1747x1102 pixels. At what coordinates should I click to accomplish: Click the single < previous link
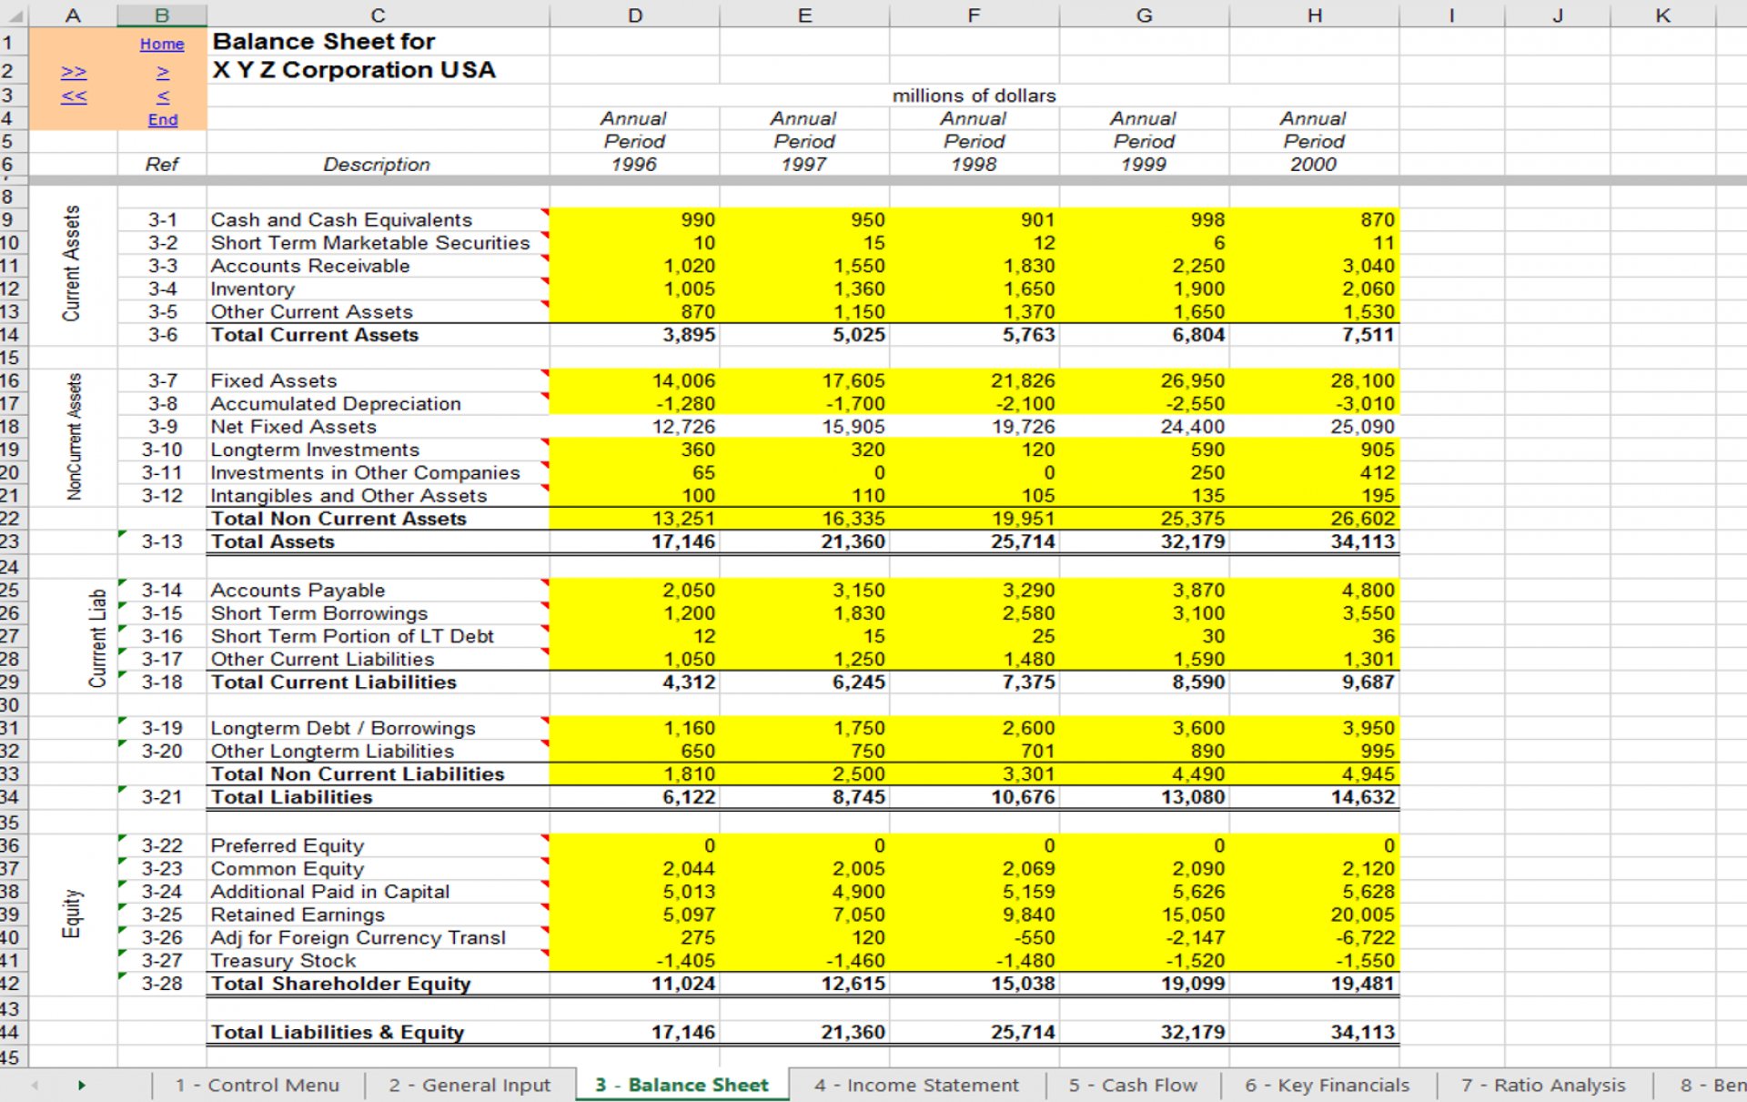point(163,96)
